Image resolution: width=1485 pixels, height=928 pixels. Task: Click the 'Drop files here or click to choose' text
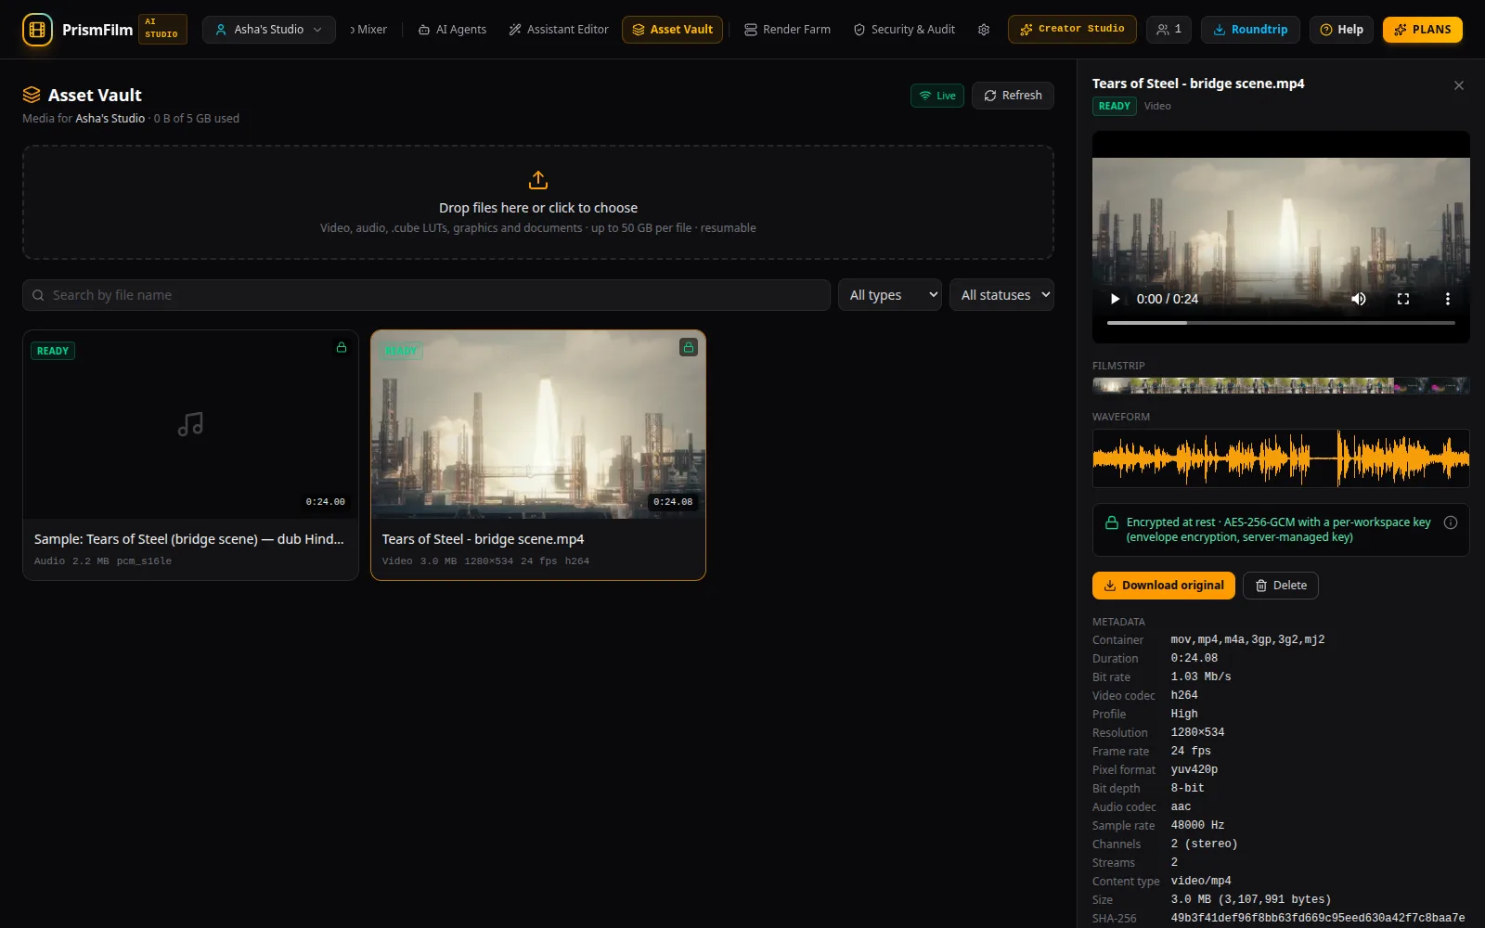click(538, 208)
